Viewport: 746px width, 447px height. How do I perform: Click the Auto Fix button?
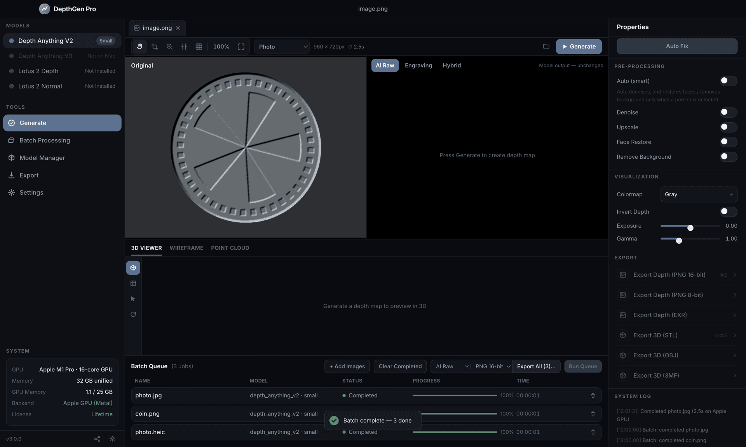click(x=677, y=46)
